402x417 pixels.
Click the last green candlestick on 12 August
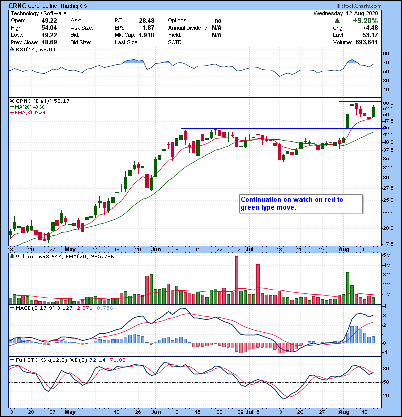(373, 111)
